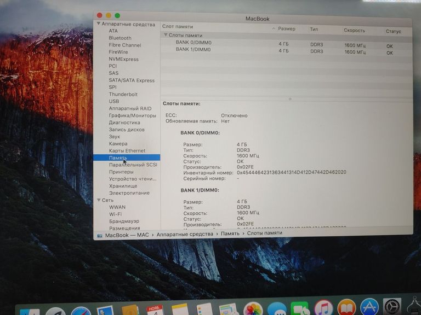Screen dimensions: 421x315
Task: Select Карты Ethernet in sidebar
Action: [127, 150]
